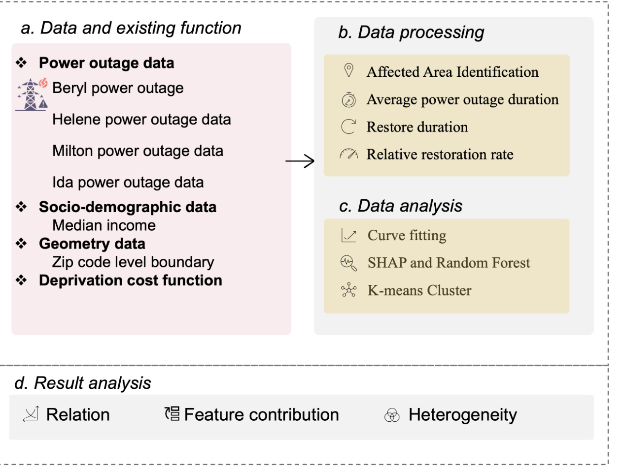Click the SHAP magnifier icon
The height and width of the screenshot is (468, 624).
pyautogui.click(x=348, y=263)
